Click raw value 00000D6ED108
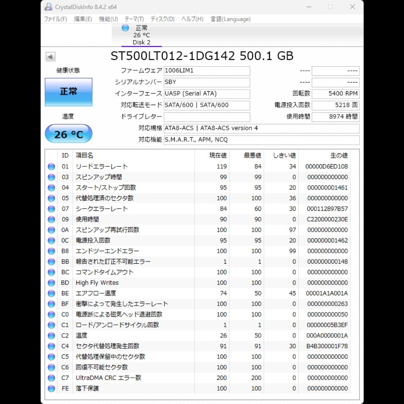Viewport: 404px width, 404px height. [327, 166]
